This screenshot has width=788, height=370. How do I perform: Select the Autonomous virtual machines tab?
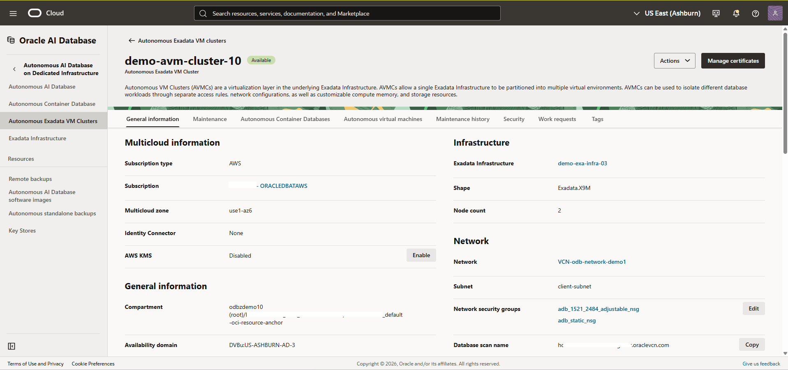coord(383,119)
